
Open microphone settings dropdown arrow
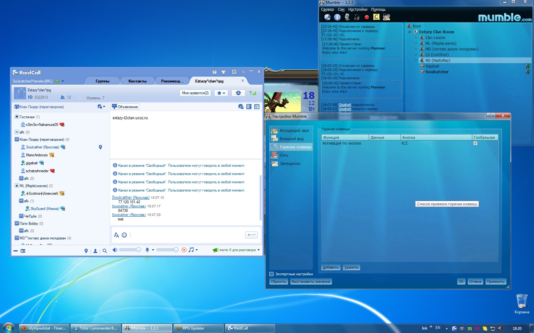153,250
